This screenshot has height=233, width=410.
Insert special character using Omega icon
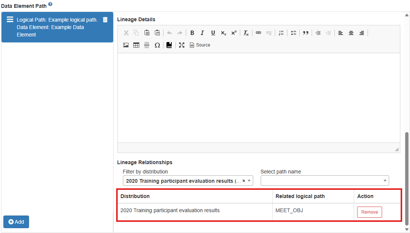157,45
